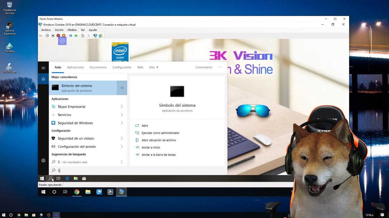Image resolution: width=389 pixels, height=218 pixels.
Task: Click Anclar a Inicio
Action: click(151, 147)
